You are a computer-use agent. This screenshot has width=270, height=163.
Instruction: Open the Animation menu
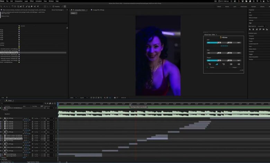click(38, 1)
